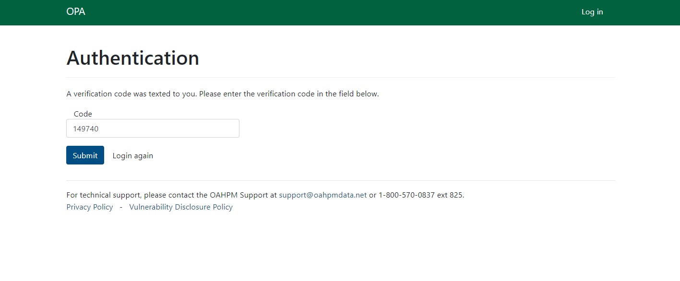This screenshot has height=281, width=680.
Task: Open the Privacy Policy link
Action: (x=90, y=207)
